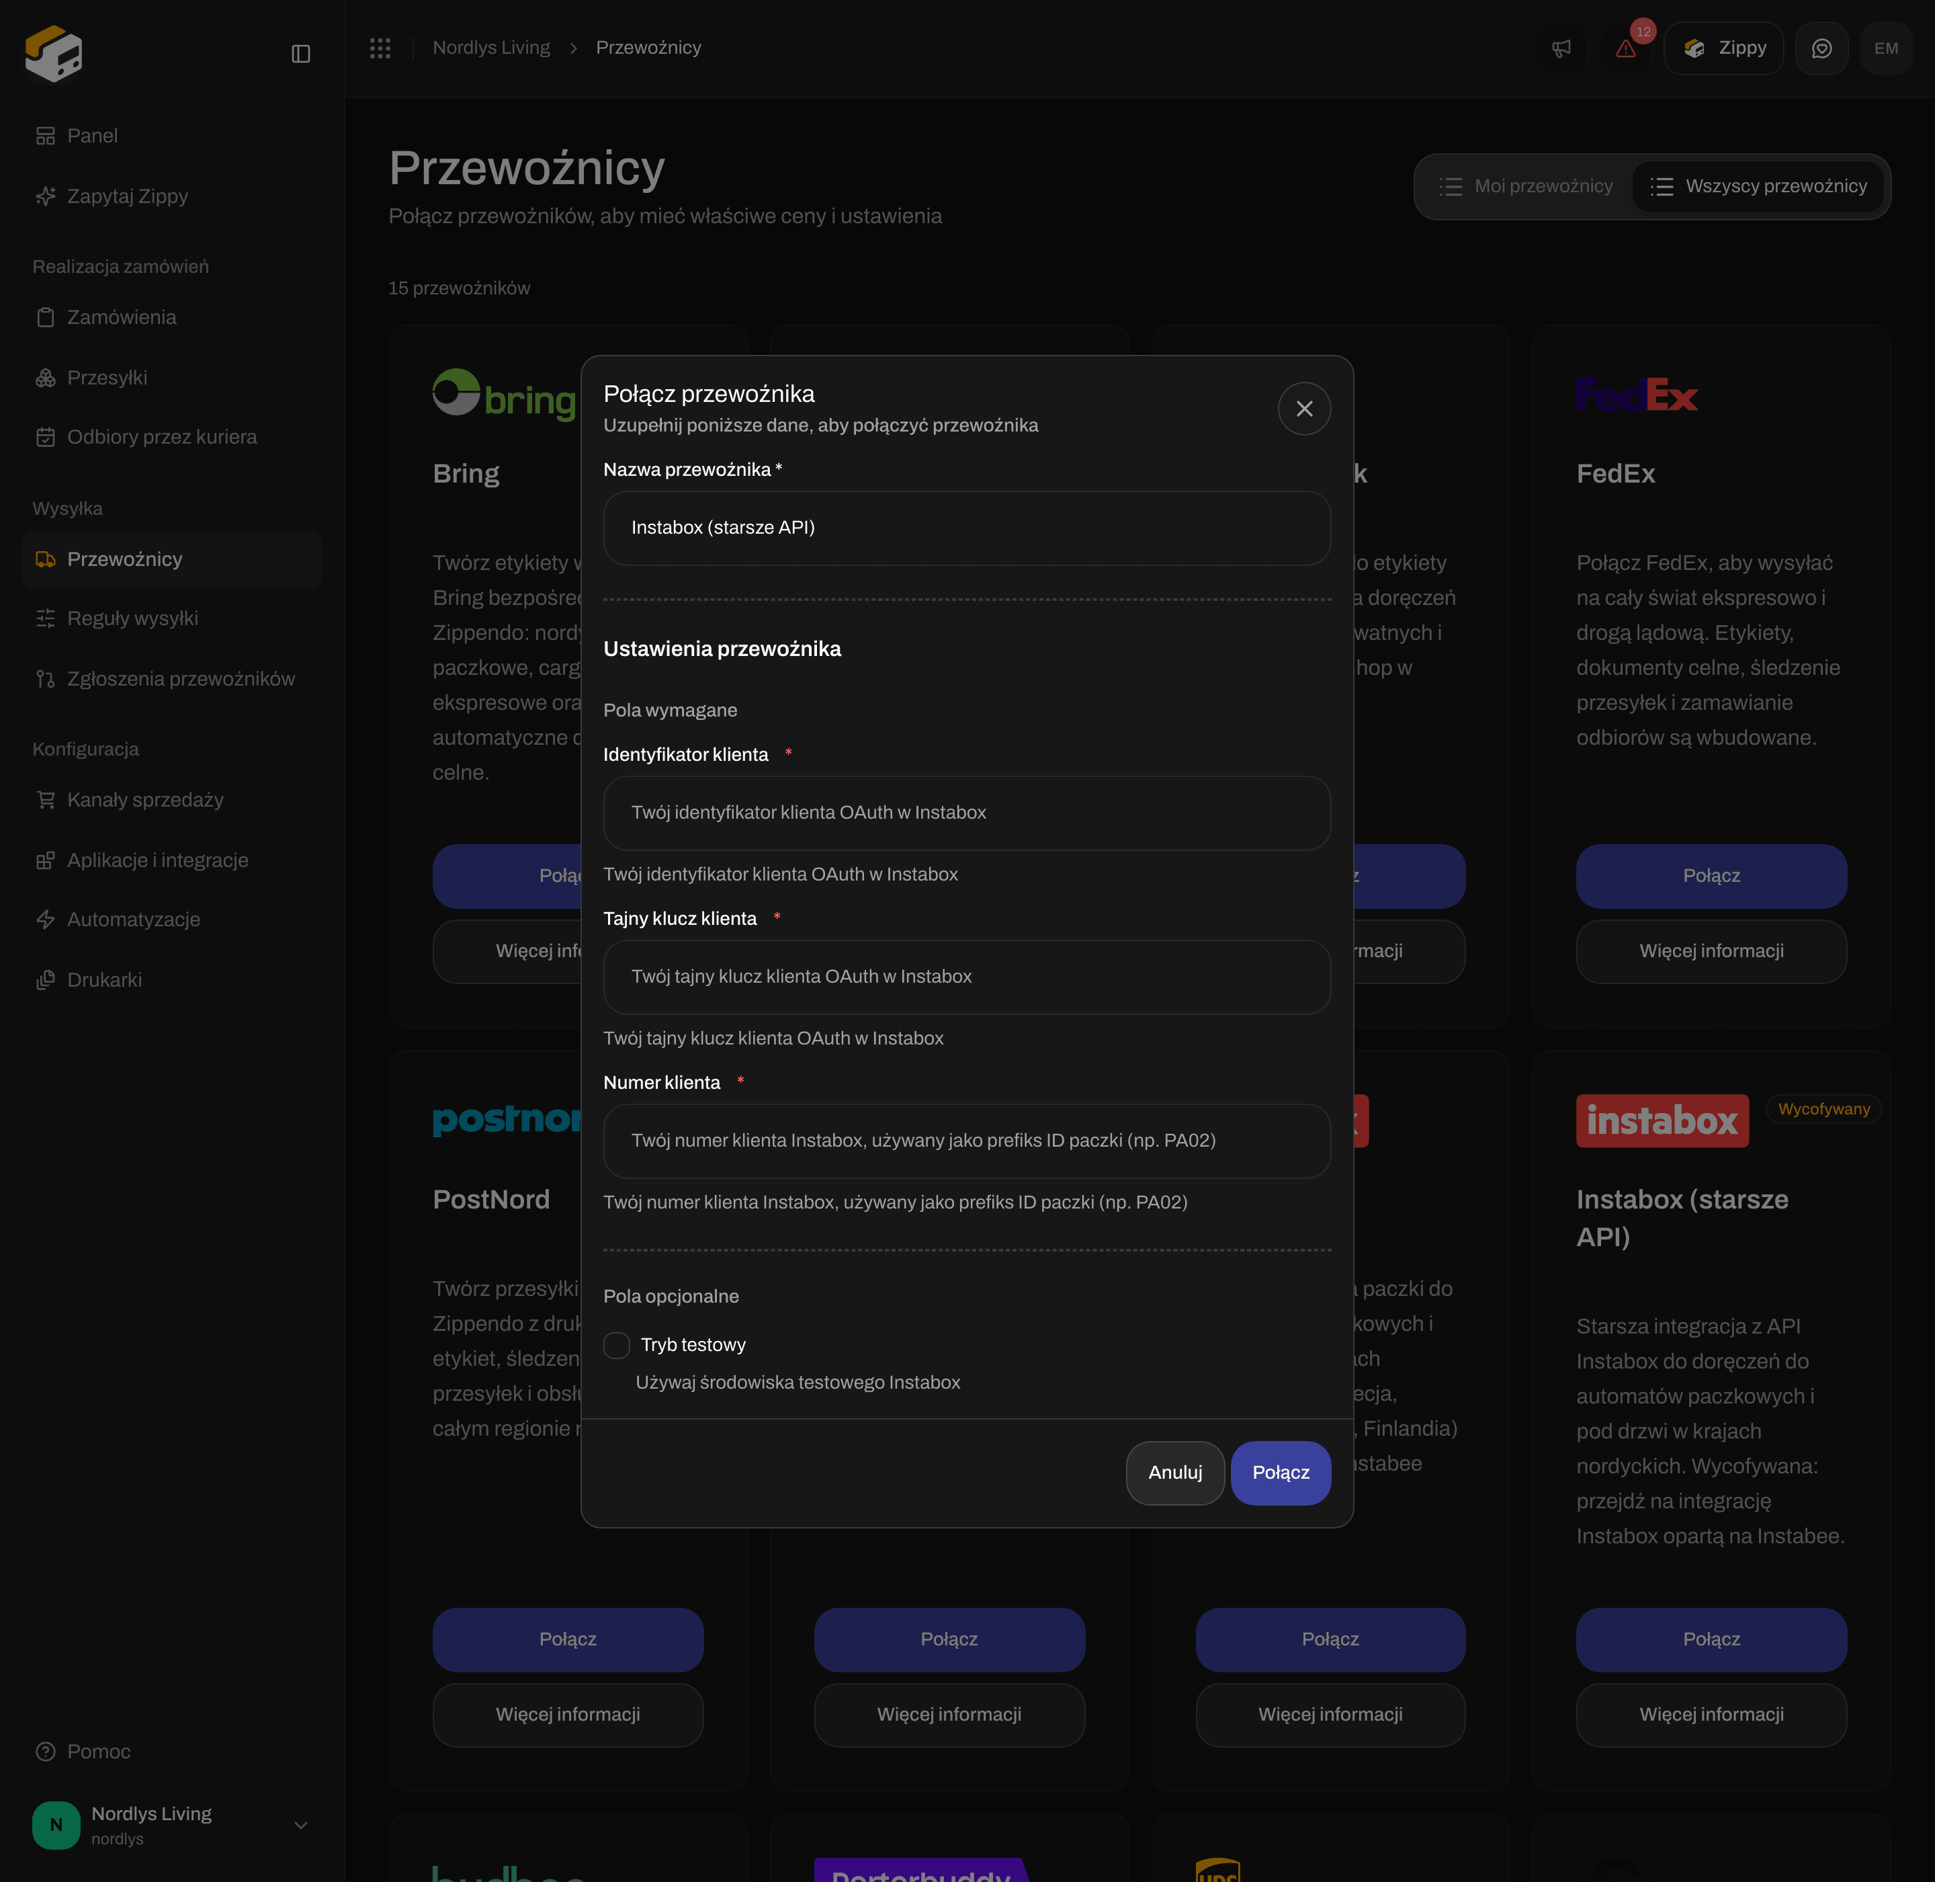Open the alerts warning icon with badge 12
Image resolution: width=1935 pixels, height=1882 pixels.
1626,48
